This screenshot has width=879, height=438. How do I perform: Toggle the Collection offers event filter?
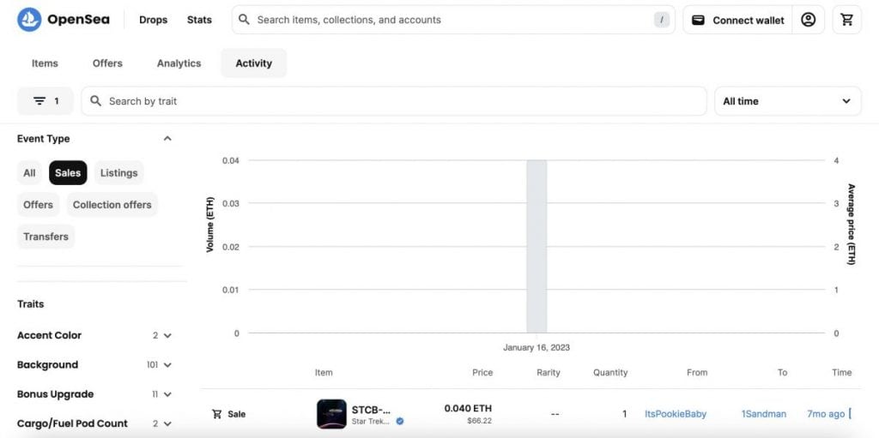coord(112,205)
